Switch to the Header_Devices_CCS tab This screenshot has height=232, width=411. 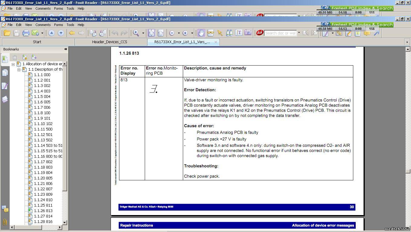pyautogui.click(x=109, y=42)
